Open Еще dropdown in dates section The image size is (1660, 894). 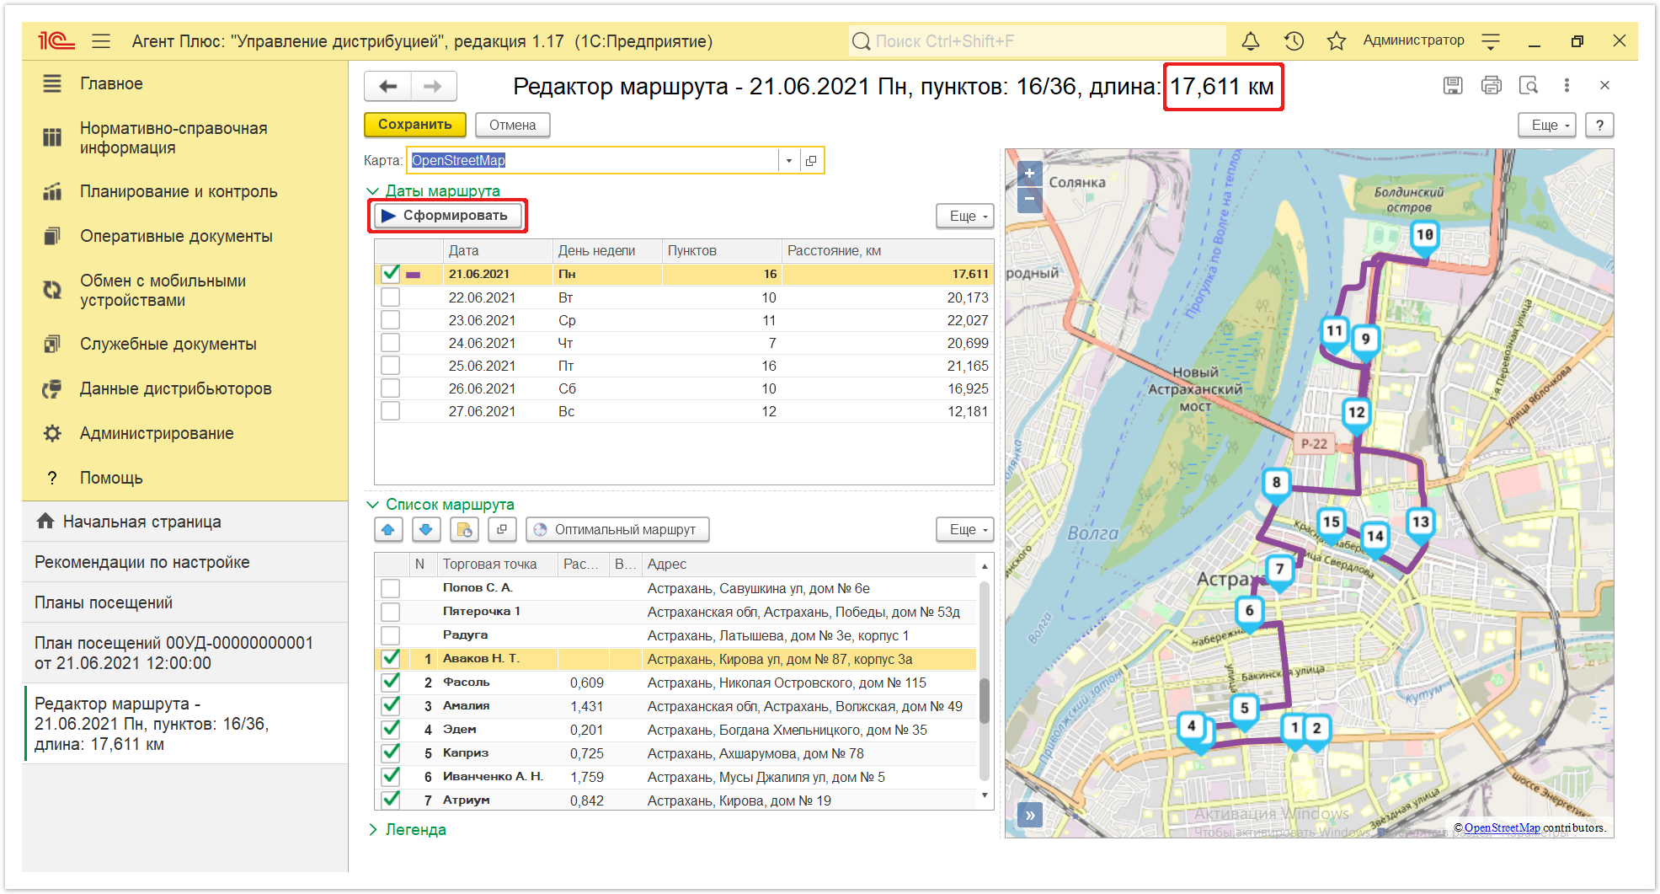click(x=965, y=217)
